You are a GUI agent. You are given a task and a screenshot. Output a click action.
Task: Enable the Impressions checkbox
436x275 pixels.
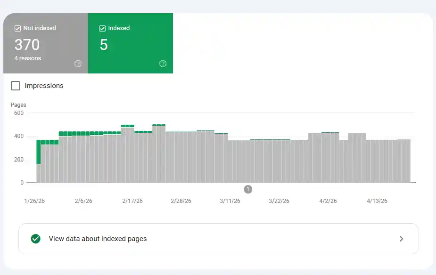(x=16, y=86)
